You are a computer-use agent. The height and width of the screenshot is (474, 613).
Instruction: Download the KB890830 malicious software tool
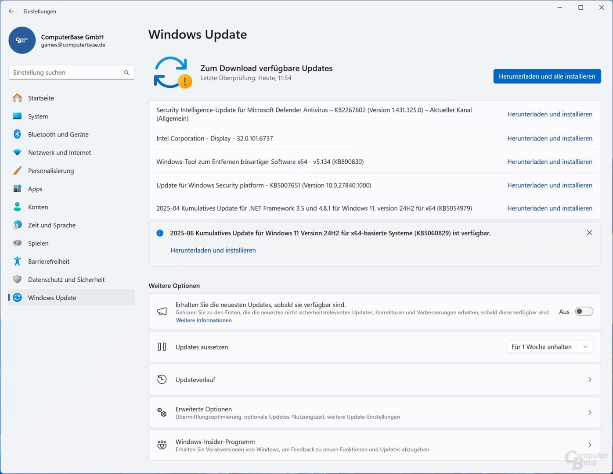point(550,162)
